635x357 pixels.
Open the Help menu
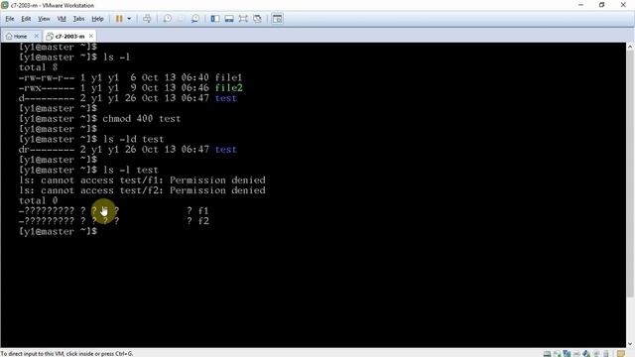pyautogui.click(x=97, y=19)
